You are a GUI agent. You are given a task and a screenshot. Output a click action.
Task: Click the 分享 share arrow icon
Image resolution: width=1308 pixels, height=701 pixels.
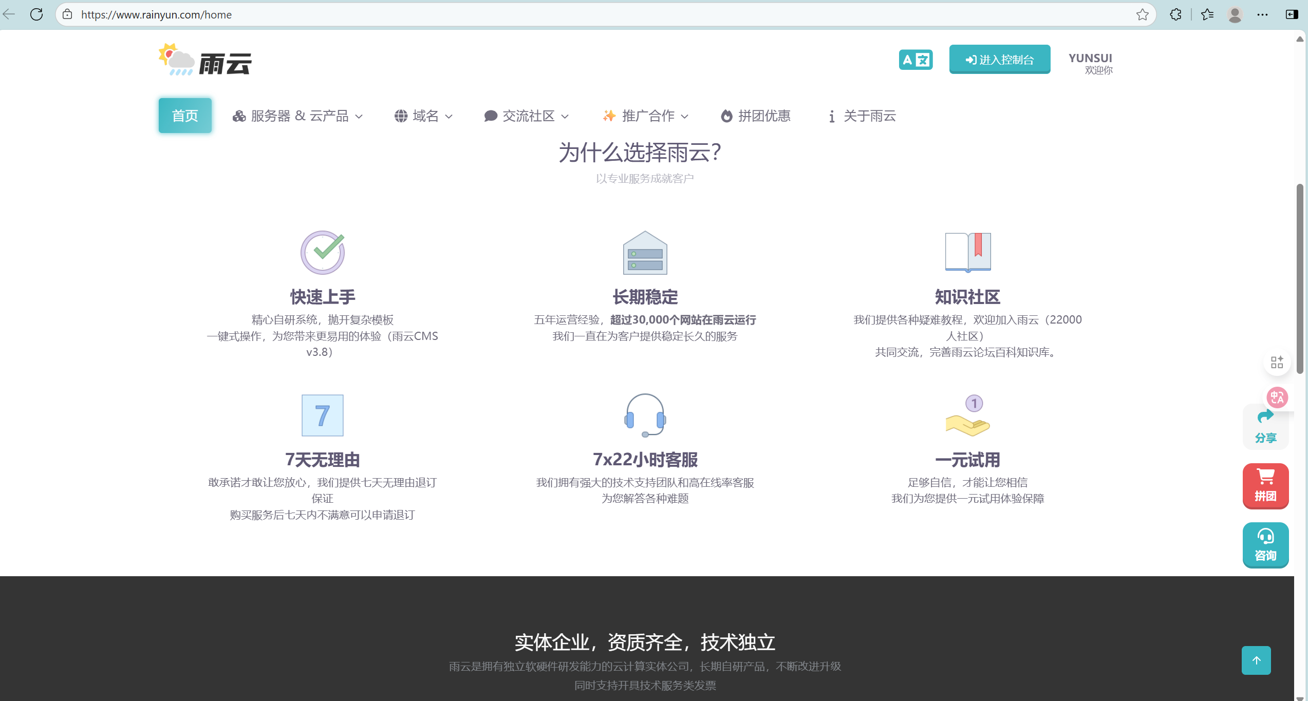click(x=1265, y=426)
